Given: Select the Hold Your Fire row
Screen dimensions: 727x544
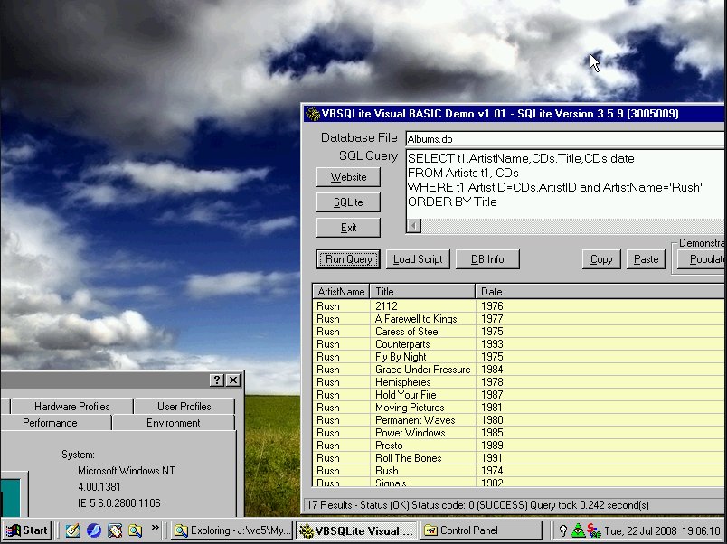Looking at the screenshot, I should click(518, 395).
